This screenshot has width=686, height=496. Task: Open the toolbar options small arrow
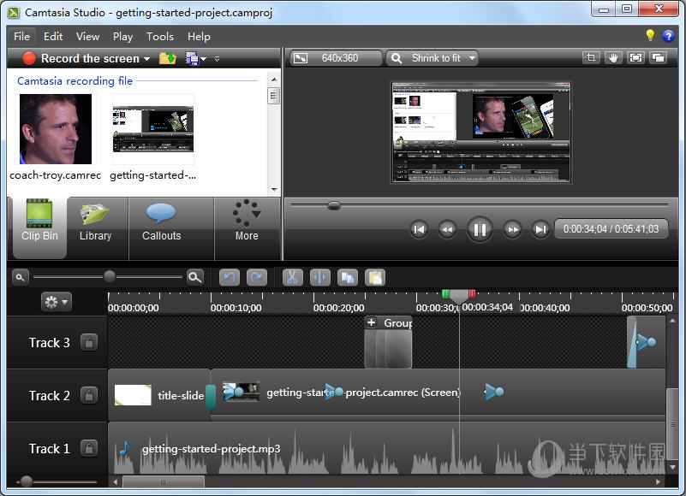217,58
